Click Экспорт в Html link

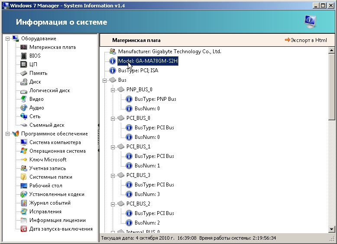click(306, 40)
